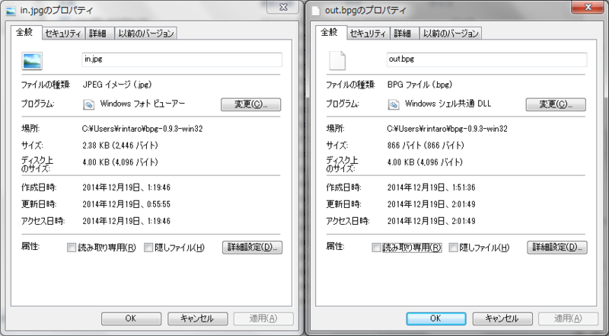Enable hidden file checkbox in in.jpg properties
The width and height of the screenshot is (609, 336).
tap(148, 248)
